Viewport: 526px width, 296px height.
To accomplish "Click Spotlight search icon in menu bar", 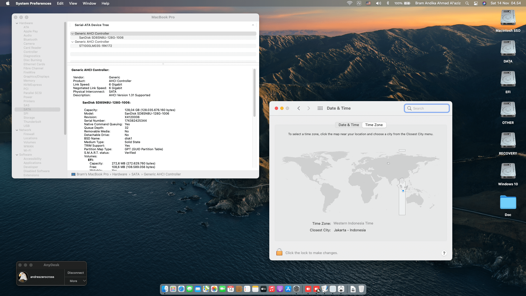I will 467,3.
